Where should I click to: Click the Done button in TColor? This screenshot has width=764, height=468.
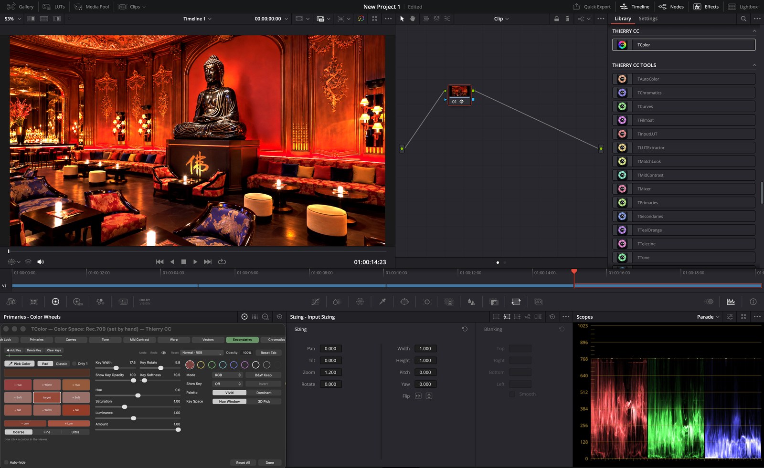coord(270,463)
